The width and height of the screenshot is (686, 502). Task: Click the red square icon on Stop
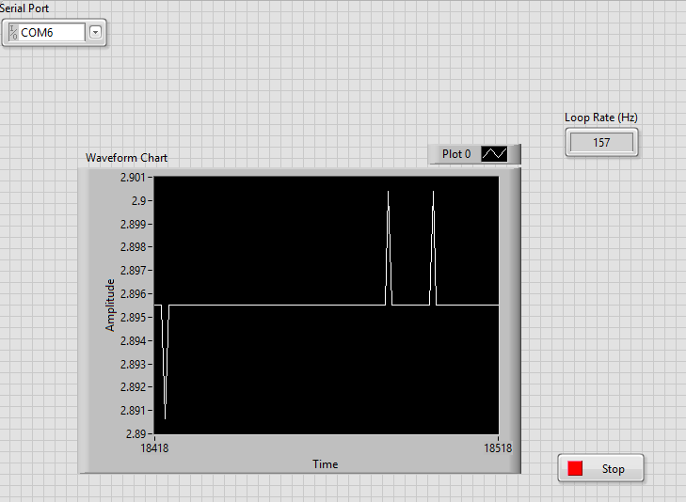[x=576, y=468]
